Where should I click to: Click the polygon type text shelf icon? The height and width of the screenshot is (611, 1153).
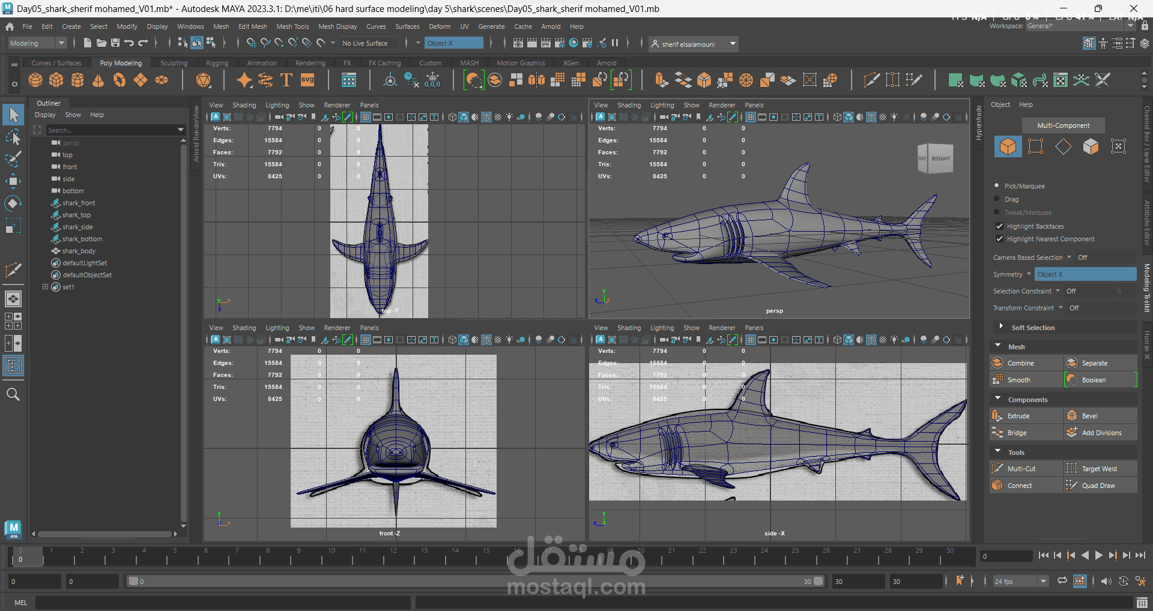(x=286, y=80)
